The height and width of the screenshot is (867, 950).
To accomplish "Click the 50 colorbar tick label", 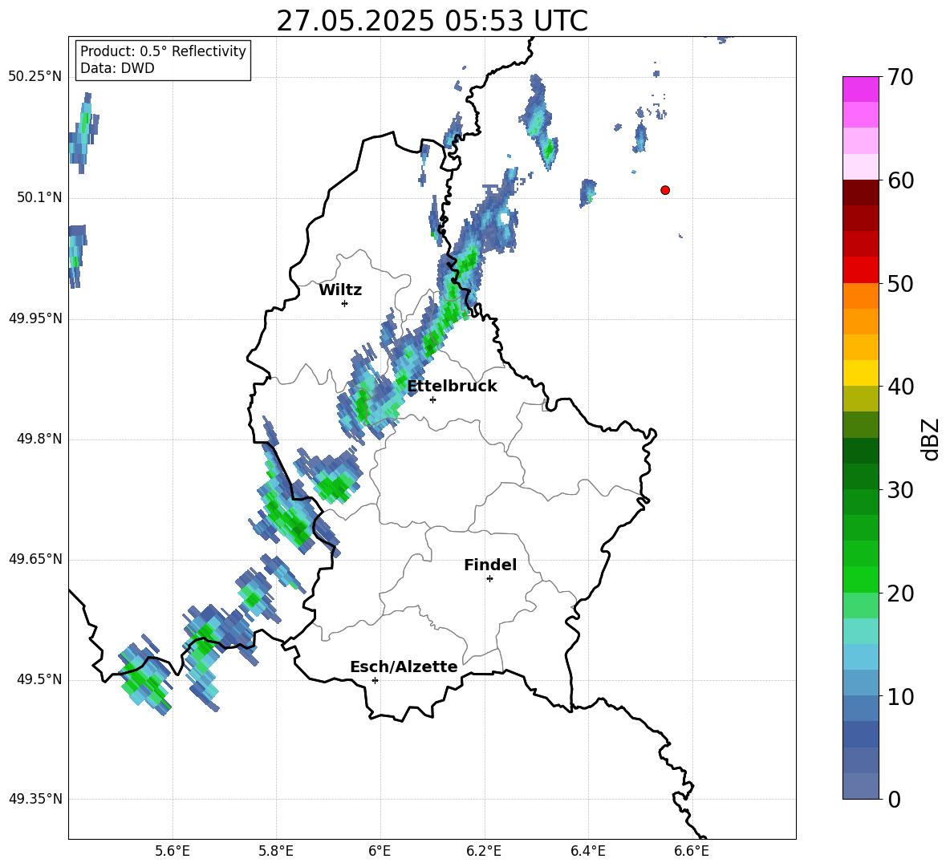I will (x=900, y=284).
